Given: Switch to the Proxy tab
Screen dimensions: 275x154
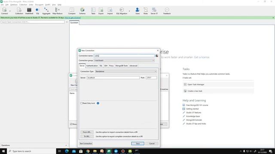Looking at the screenshot, I should coord(111,65).
